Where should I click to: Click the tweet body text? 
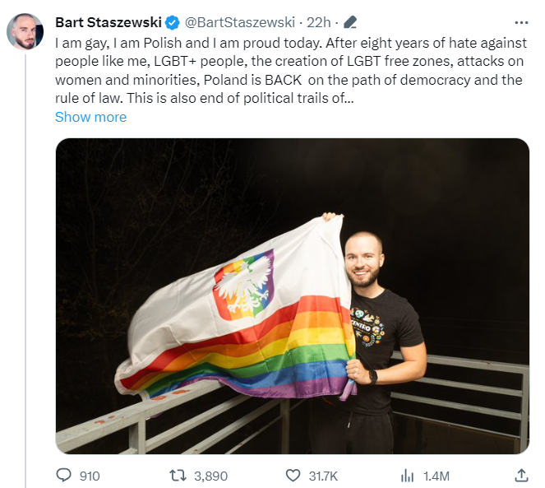[291, 71]
